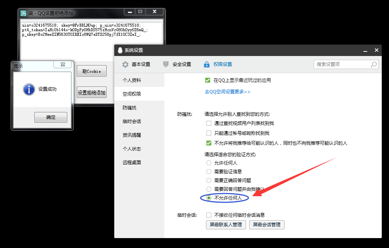Screen dimensions: 389x248
Task: Close the QQ设置拒绝添加 window
Action: [154, 12]
